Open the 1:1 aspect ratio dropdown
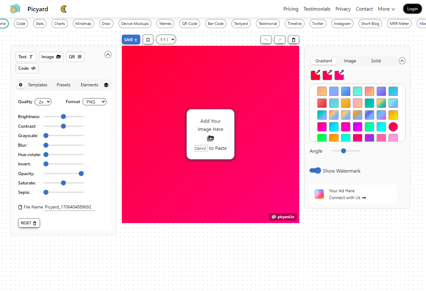 [166, 40]
